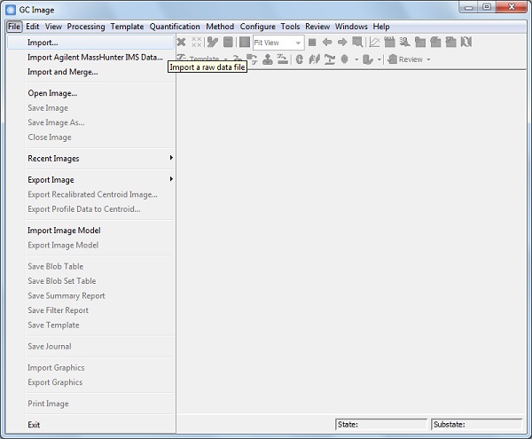
Task: Click the GC Image app icon in title bar
Action: tap(11, 10)
